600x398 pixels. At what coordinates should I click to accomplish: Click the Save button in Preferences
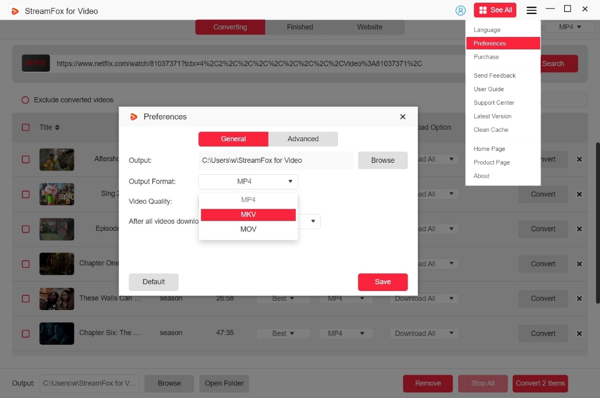coord(383,282)
